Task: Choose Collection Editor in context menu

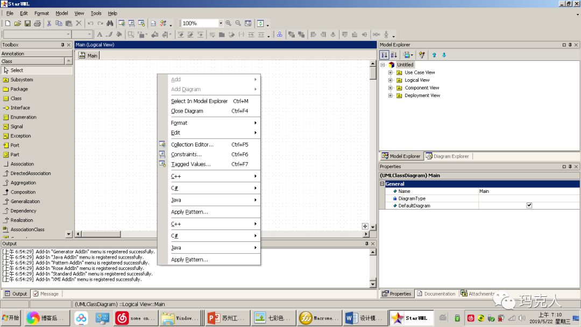Action: point(209,144)
